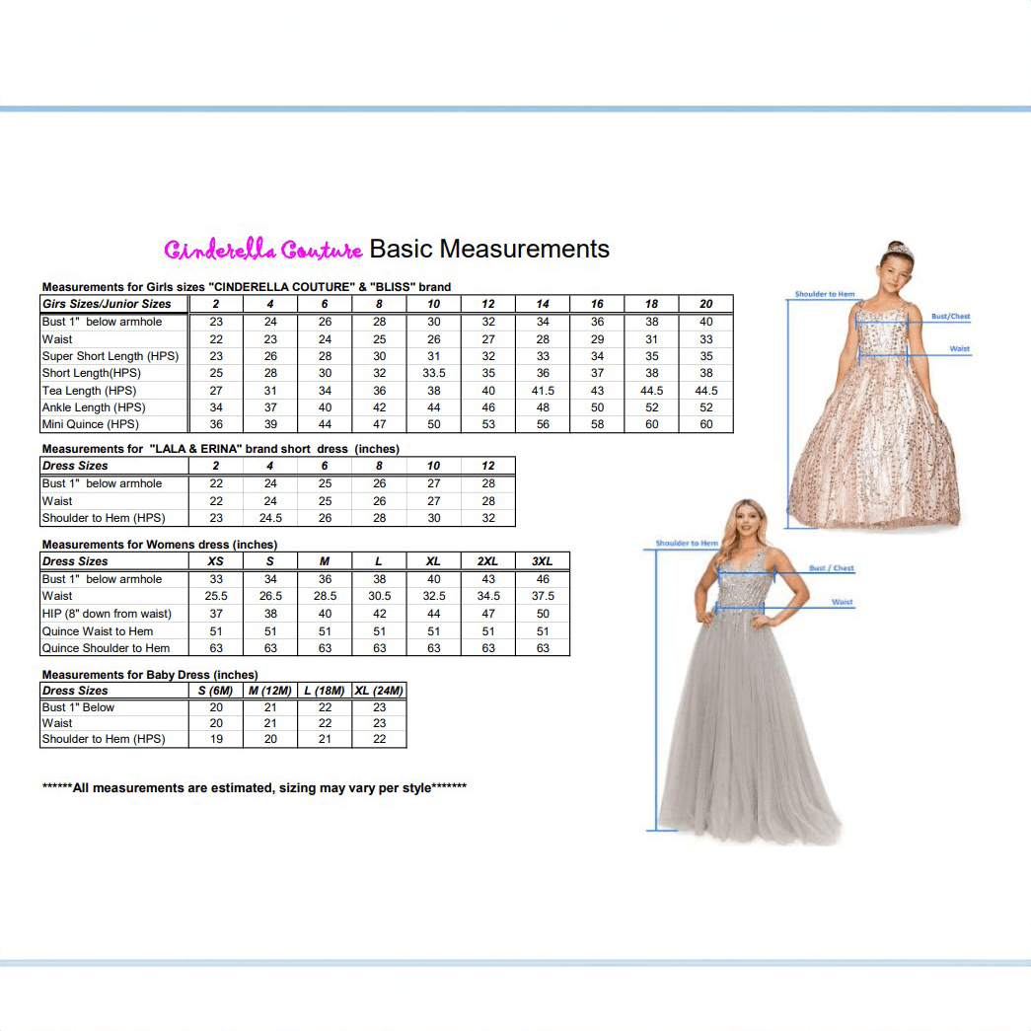Click the 'Ankle Length (HPS)' row label

[94, 407]
